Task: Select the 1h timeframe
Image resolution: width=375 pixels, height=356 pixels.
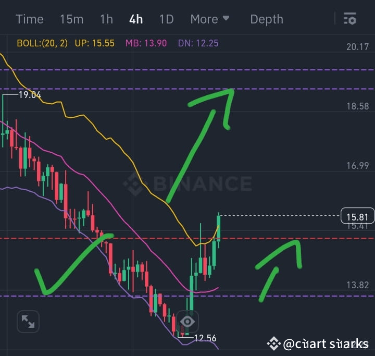Action: coord(106,19)
